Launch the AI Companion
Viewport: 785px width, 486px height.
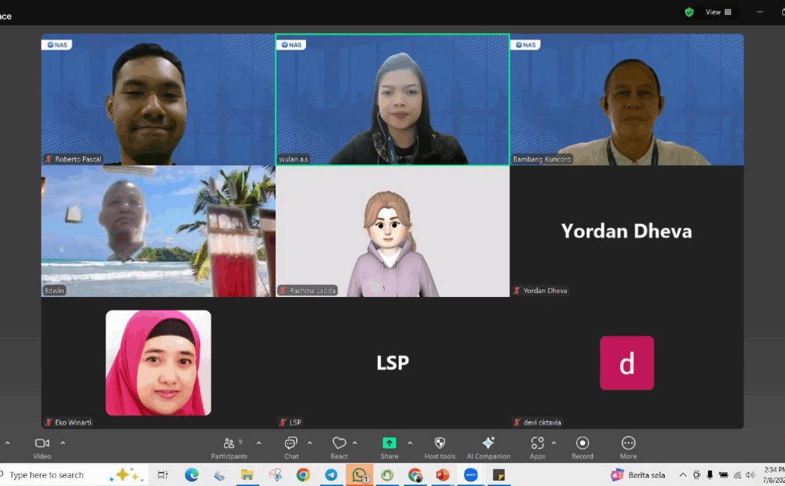488,447
